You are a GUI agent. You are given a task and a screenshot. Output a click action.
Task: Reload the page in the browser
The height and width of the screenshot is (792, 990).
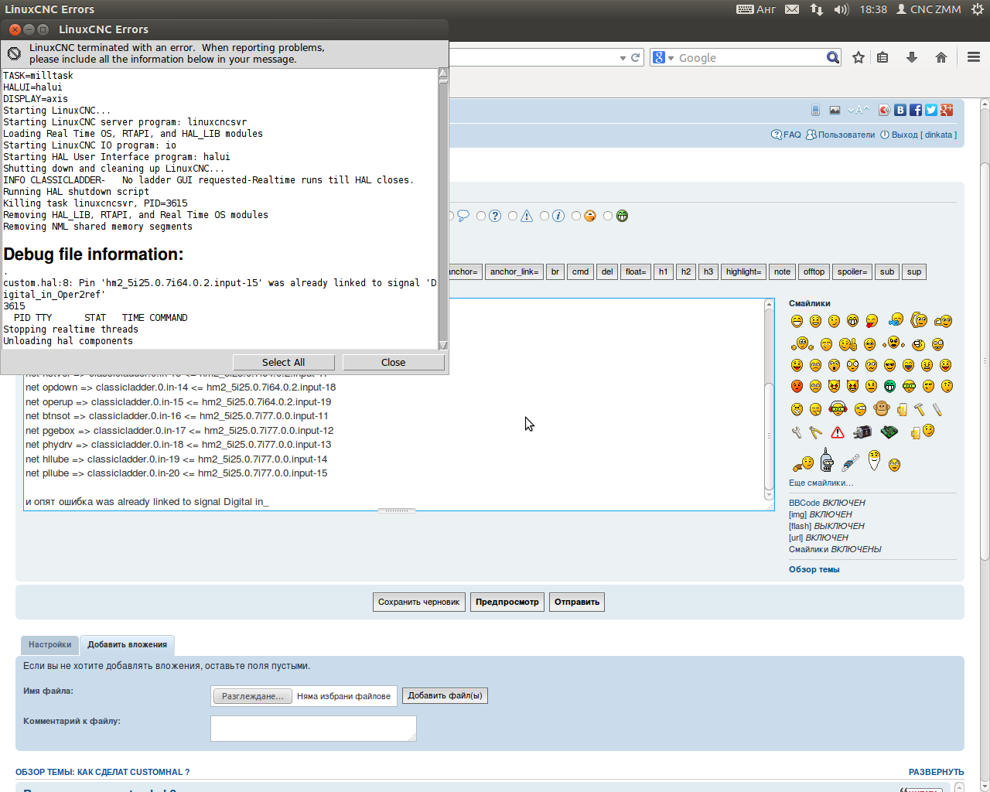point(636,58)
